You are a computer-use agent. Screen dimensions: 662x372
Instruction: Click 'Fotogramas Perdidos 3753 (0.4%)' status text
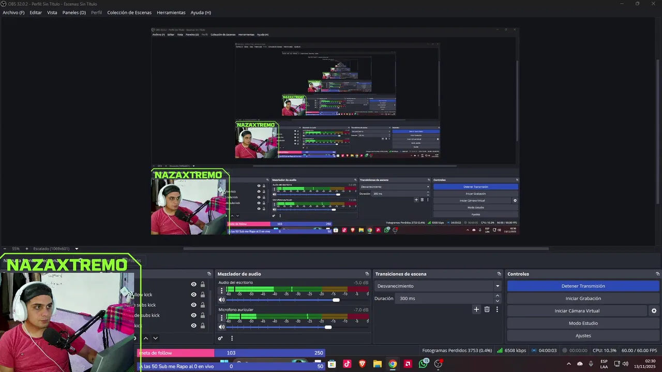pos(457,350)
